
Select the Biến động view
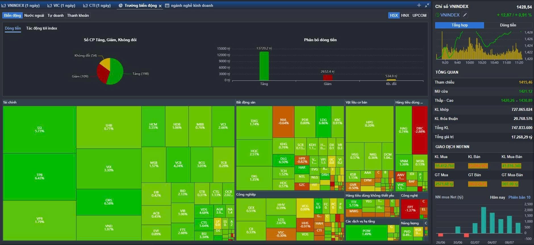point(12,15)
